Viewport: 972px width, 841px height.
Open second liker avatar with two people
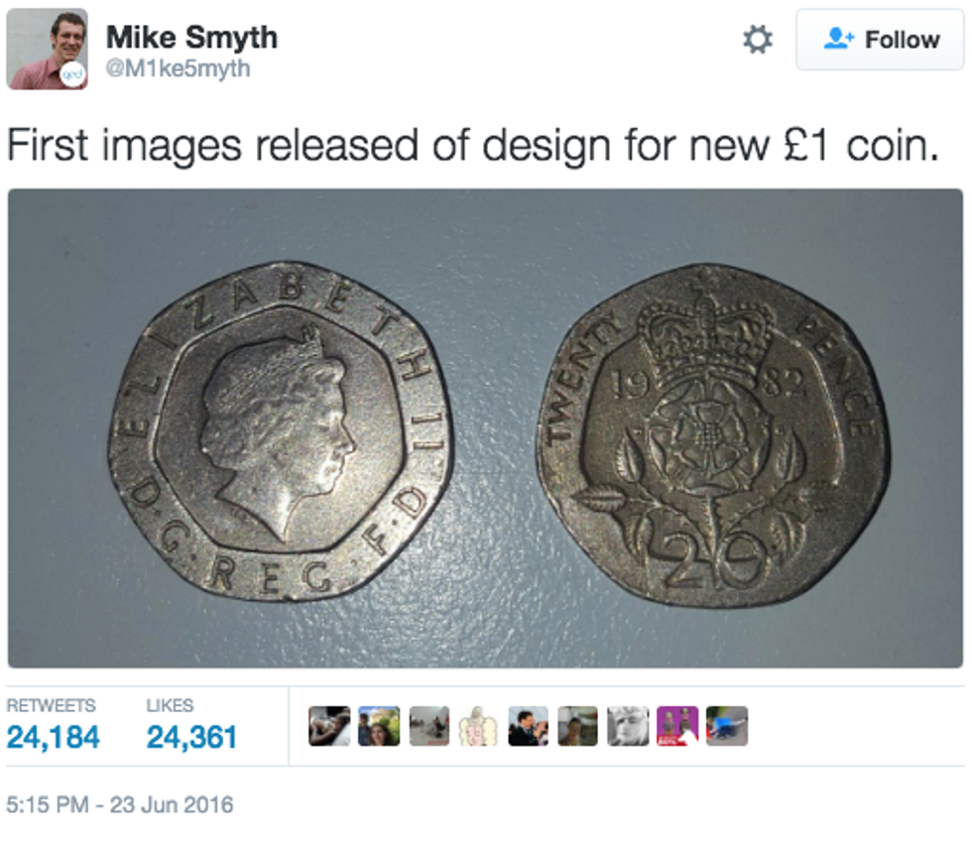click(379, 726)
